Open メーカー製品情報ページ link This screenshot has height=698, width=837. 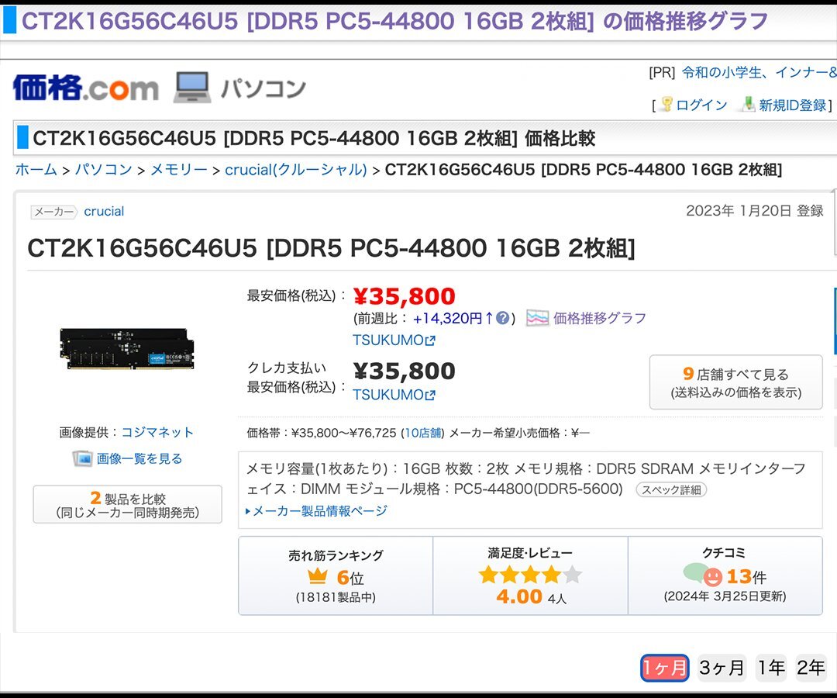(319, 511)
